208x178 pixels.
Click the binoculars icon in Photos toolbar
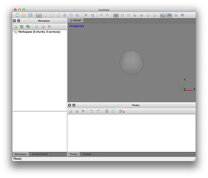(107, 111)
